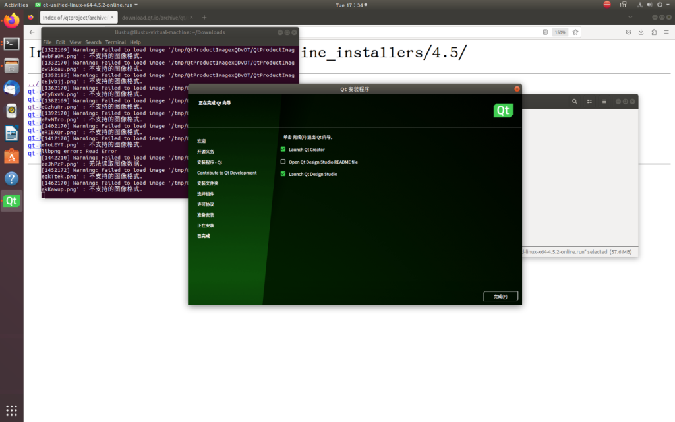This screenshot has width=675, height=422.
Task: Open the qt-unified app menu in top bar
Action: tap(85, 5)
